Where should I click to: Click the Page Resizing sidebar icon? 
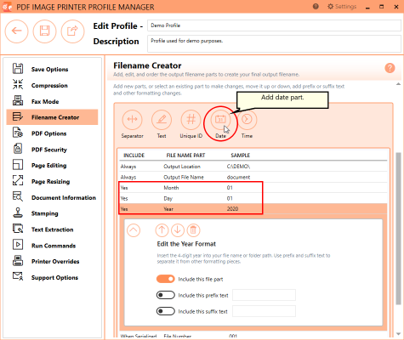click(x=18, y=181)
